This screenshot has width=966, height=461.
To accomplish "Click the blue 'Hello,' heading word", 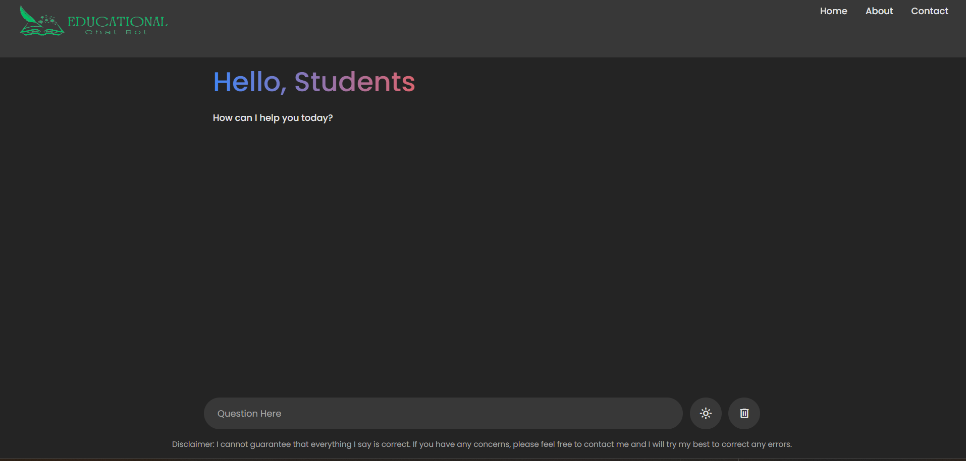I will [x=249, y=82].
